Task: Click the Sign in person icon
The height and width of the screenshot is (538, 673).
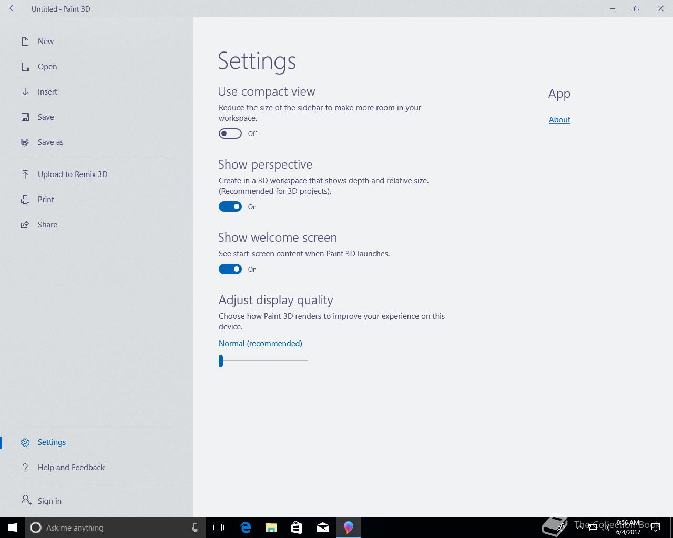Action: [26, 500]
